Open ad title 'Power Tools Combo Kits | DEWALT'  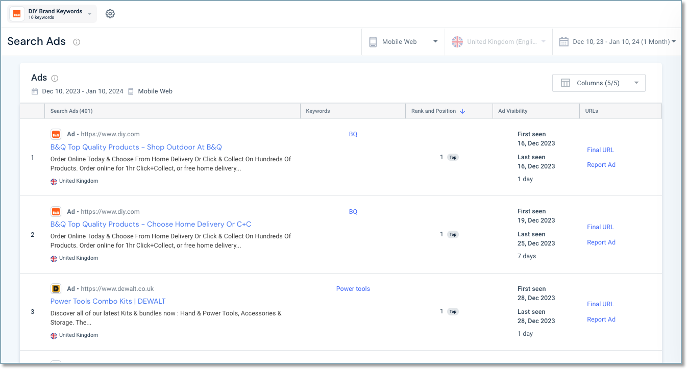pos(108,301)
